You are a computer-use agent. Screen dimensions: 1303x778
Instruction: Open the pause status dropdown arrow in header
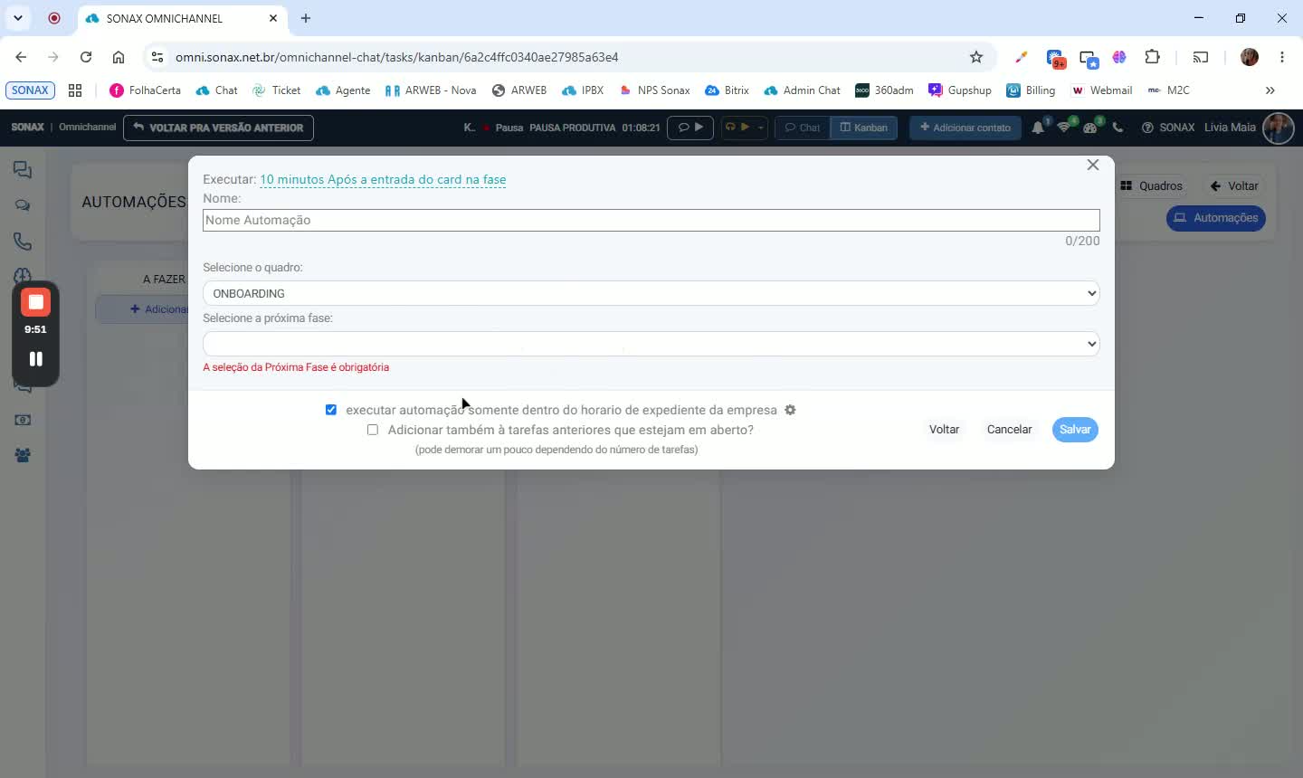(760, 128)
